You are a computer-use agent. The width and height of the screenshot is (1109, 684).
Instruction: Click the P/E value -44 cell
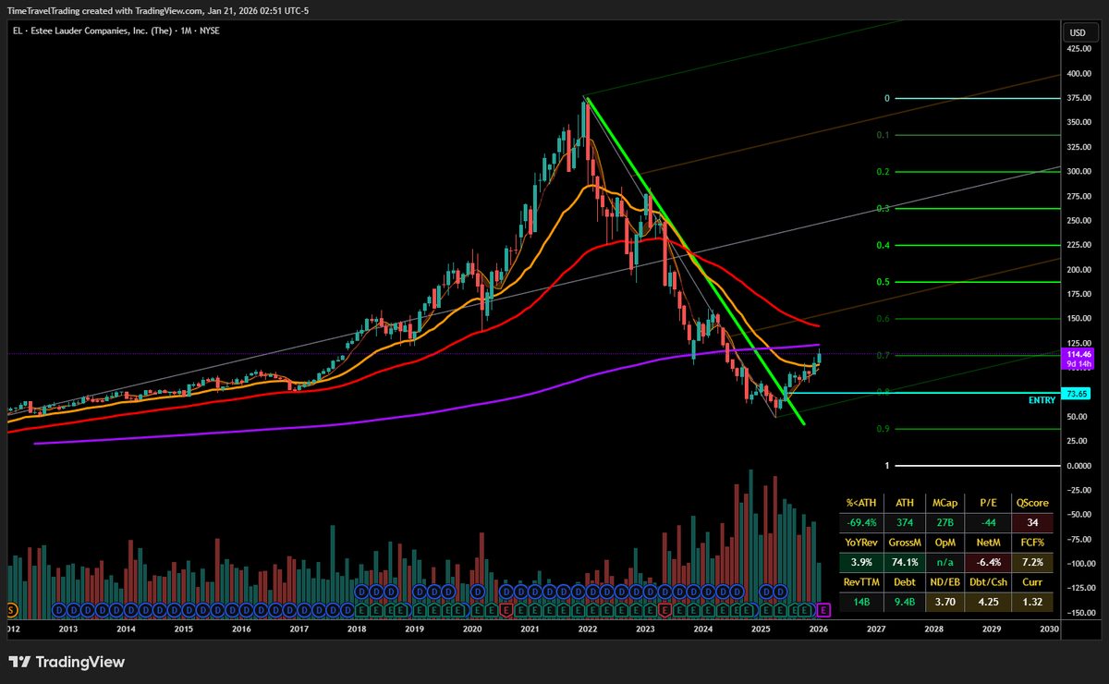click(988, 524)
